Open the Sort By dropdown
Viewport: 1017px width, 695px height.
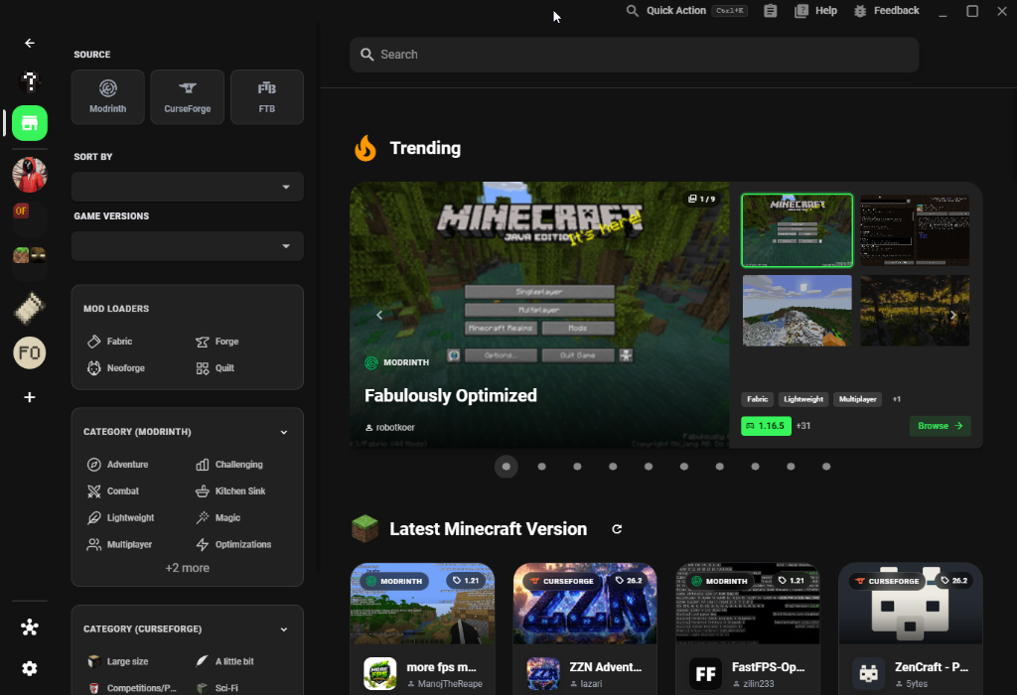click(188, 187)
